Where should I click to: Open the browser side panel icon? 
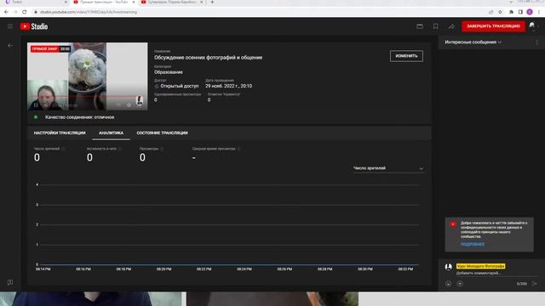[x=520, y=12]
